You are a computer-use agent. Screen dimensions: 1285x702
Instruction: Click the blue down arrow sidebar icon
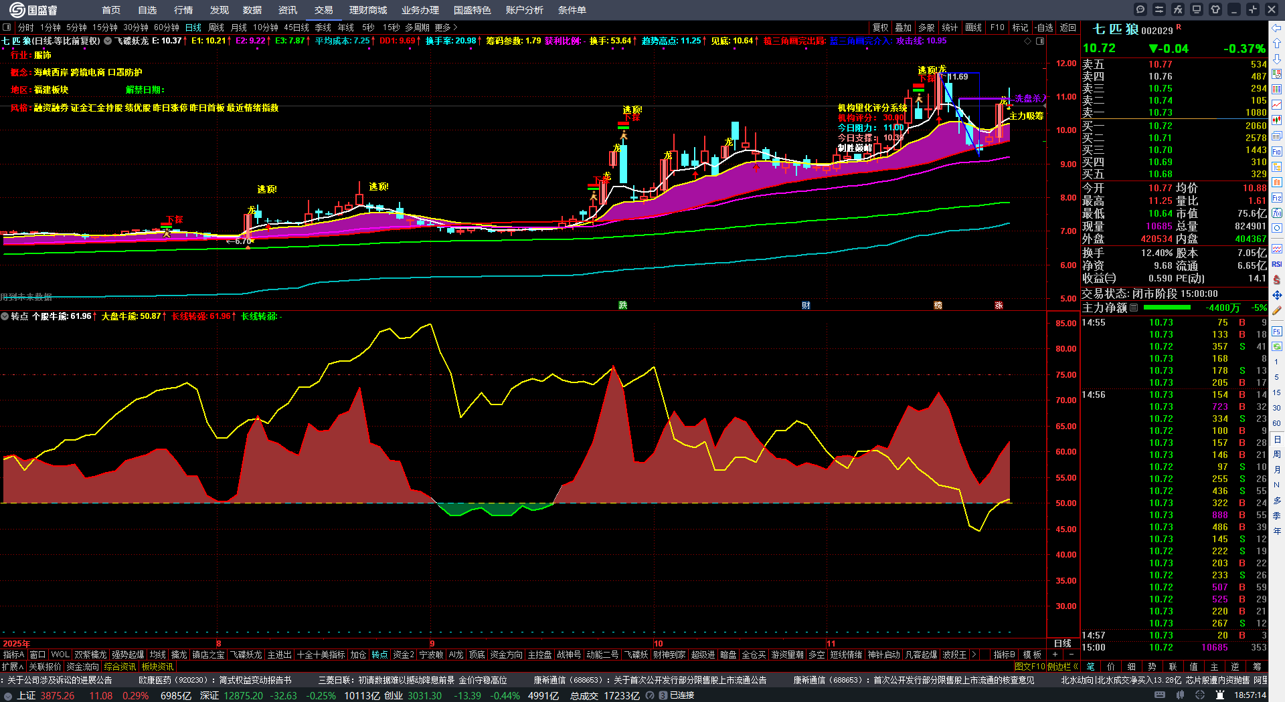click(x=1277, y=58)
